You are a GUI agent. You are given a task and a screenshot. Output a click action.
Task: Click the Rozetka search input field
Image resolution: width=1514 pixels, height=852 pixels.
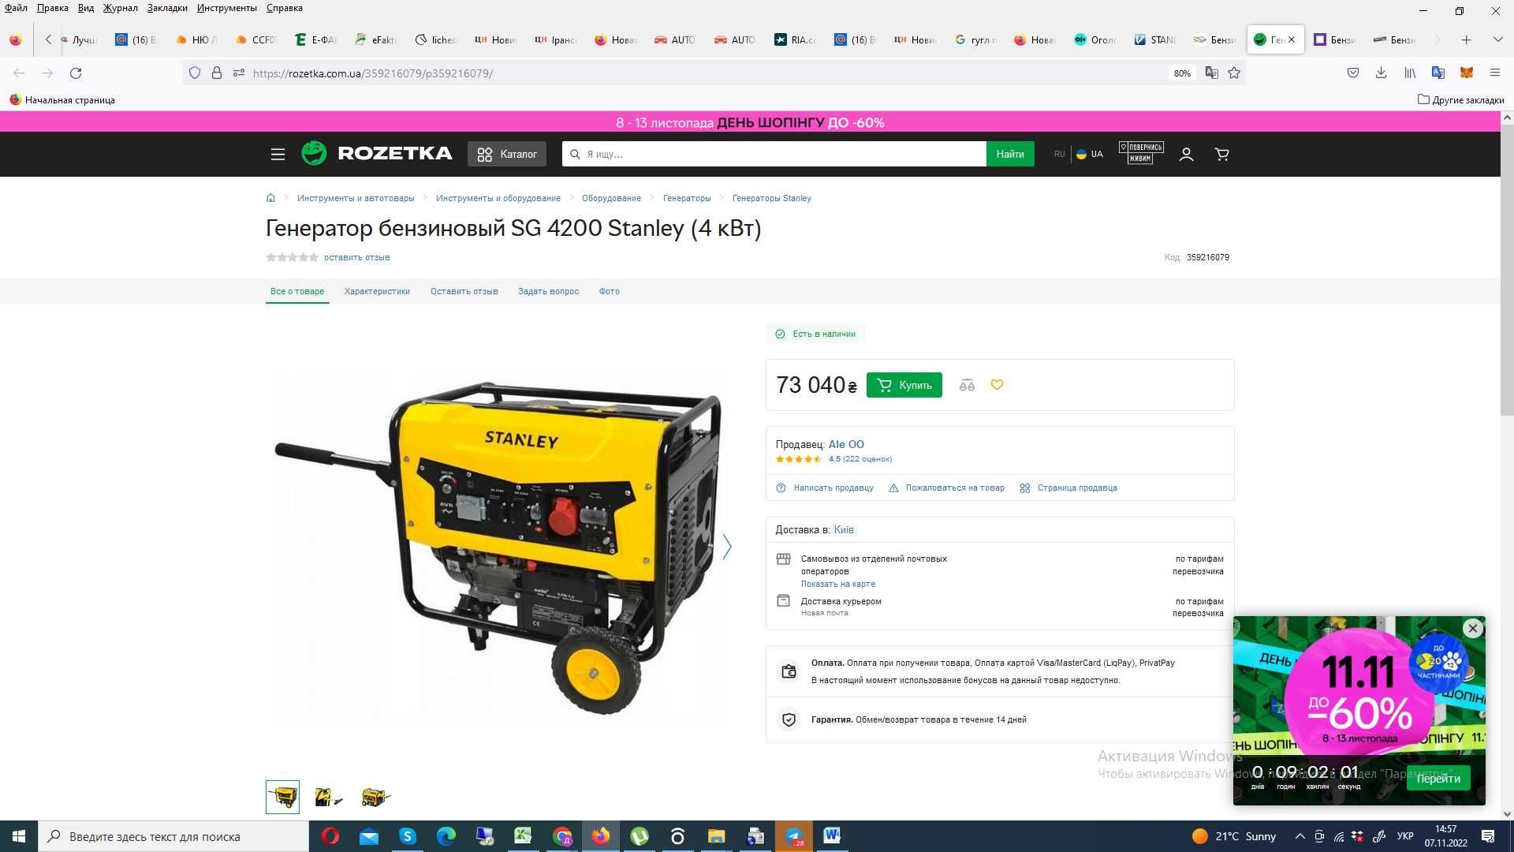click(774, 154)
